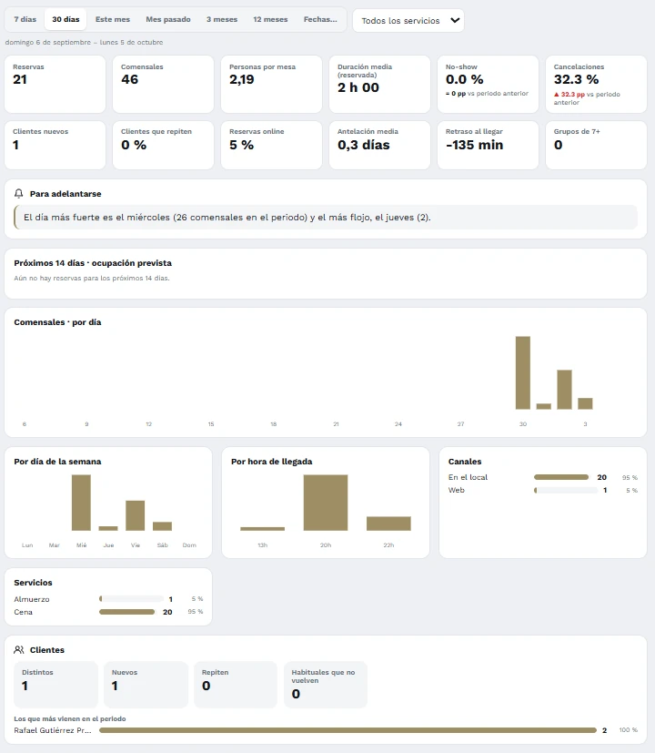The image size is (655, 753).
Task: Click the tallest bar in Comensales por día
Action: coord(523,372)
